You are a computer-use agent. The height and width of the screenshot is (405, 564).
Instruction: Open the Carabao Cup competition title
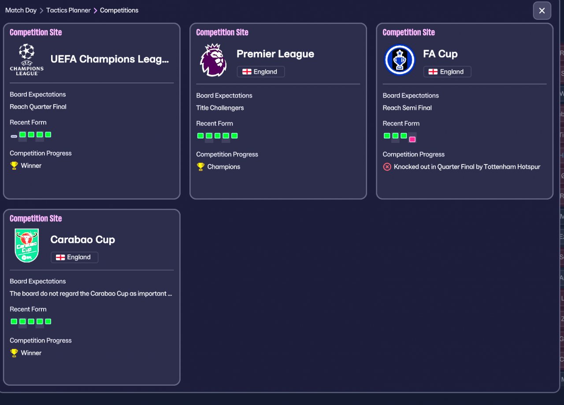83,240
